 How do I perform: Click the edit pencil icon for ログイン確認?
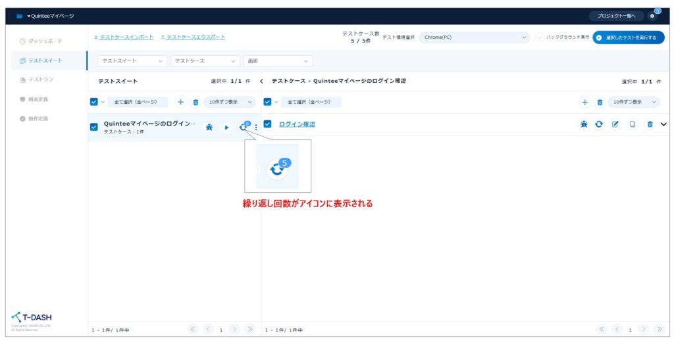(x=615, y=124)
